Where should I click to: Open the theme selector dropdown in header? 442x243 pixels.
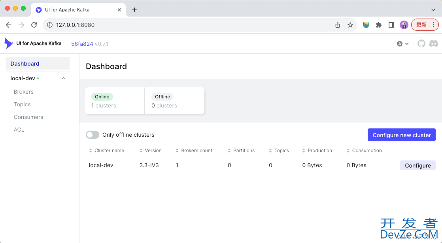coord(403,43)
